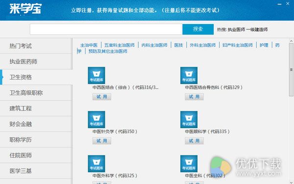Follow the hot-search link 执业医师
294x184 pixels.
pyautogui.click(x=236, y=29)
